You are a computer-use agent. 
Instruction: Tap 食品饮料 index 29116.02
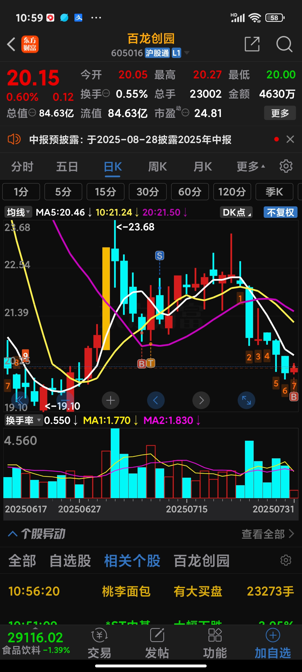[x=36, y=643]
